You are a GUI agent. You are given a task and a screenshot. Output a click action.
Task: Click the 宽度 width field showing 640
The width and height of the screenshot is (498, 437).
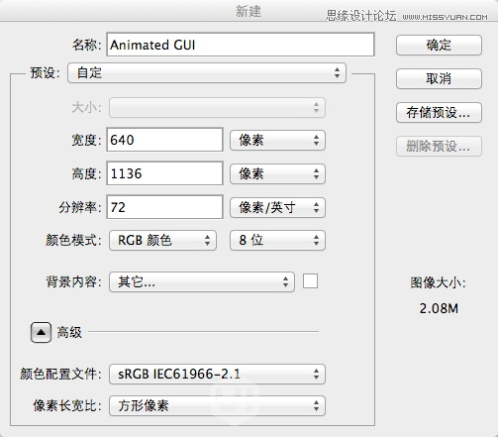point(164,140)
